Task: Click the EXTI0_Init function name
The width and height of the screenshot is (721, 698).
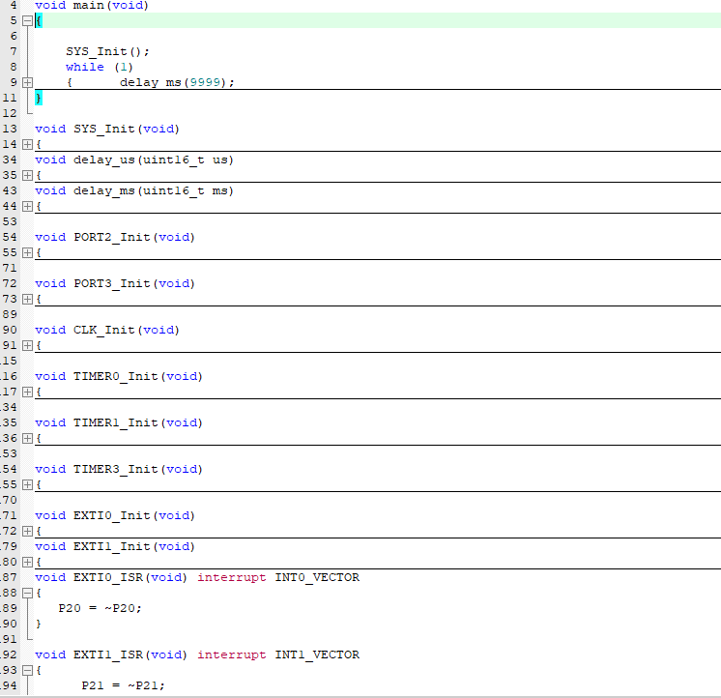Action: [x=112, y=516]
